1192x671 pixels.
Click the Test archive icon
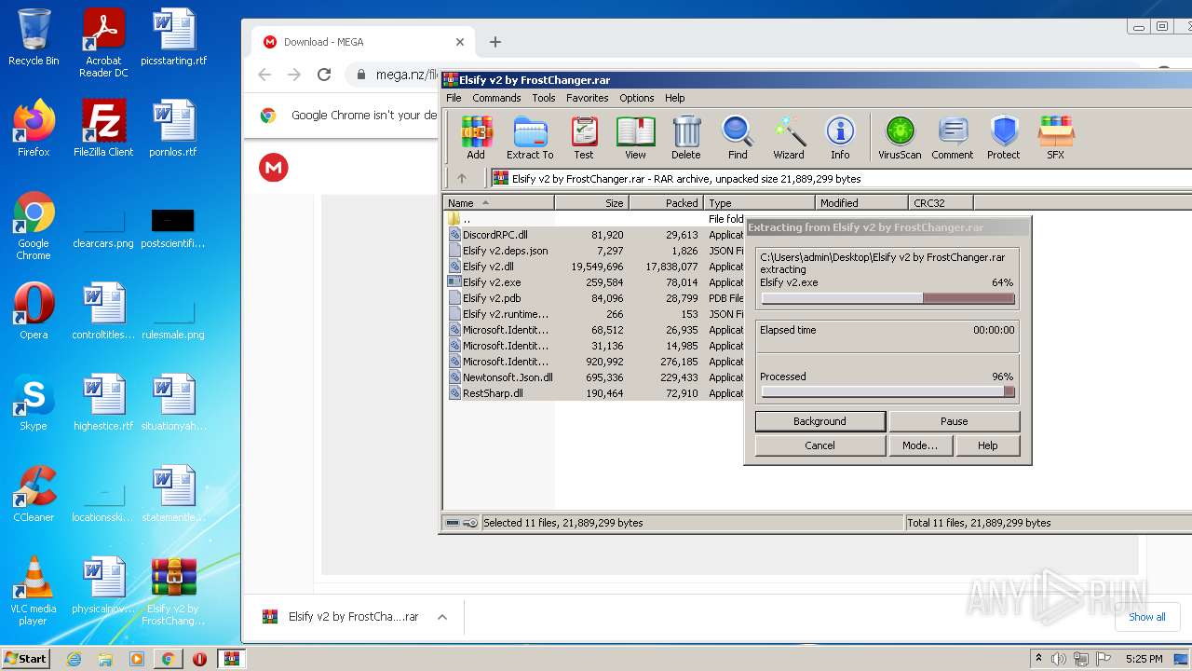[584, 138]
